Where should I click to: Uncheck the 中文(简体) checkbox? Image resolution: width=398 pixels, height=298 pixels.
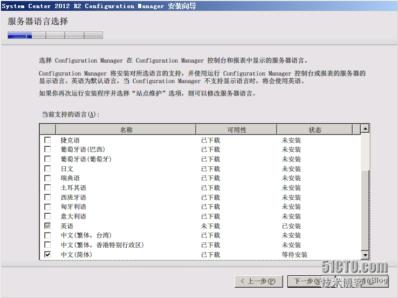coord(47,254)
